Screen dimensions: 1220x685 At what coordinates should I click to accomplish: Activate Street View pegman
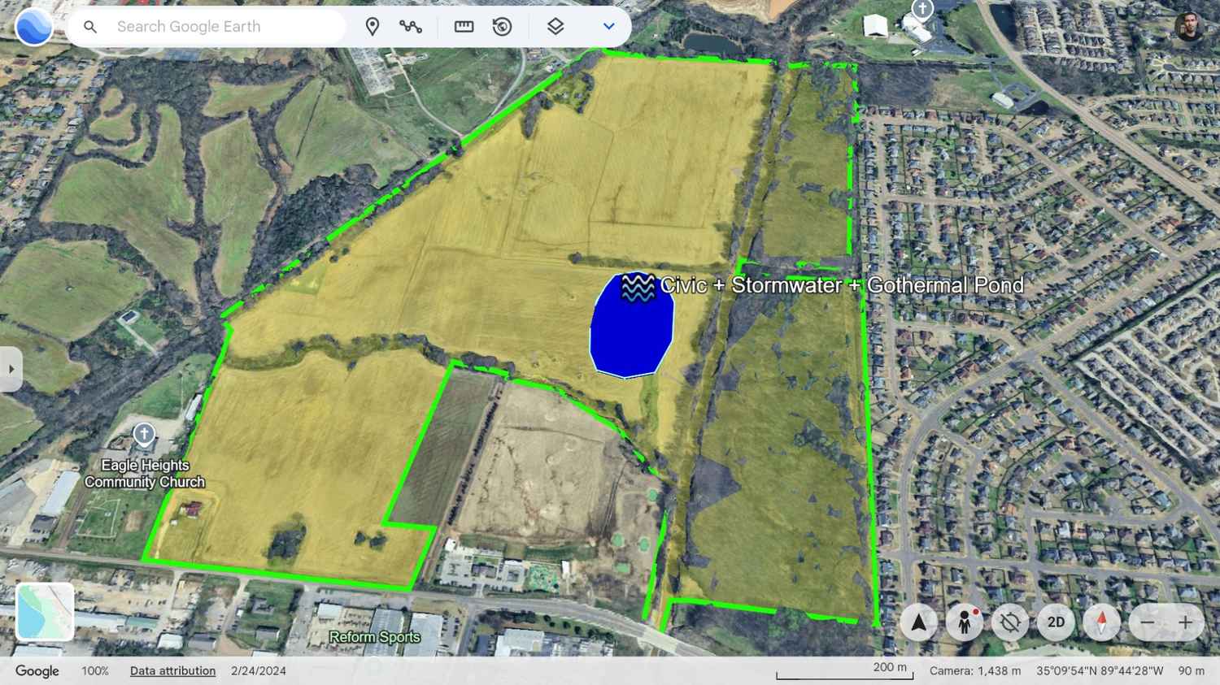point(965,623)
